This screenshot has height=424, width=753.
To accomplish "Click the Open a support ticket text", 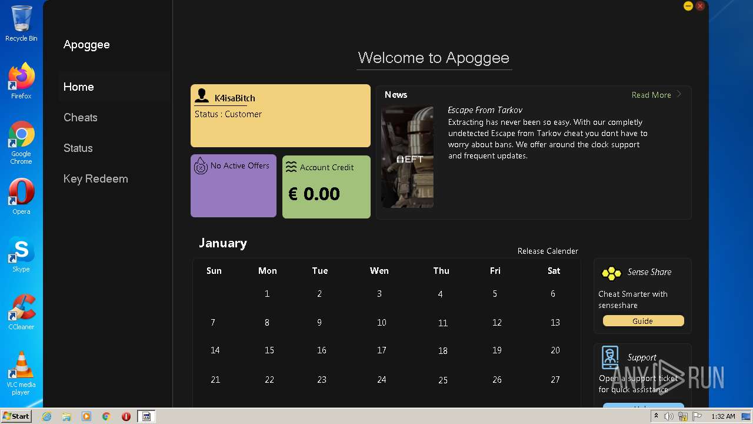I will point(638,384).
